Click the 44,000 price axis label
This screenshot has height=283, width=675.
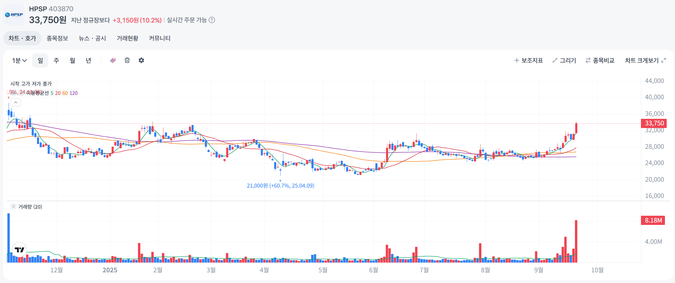point(654,81)
